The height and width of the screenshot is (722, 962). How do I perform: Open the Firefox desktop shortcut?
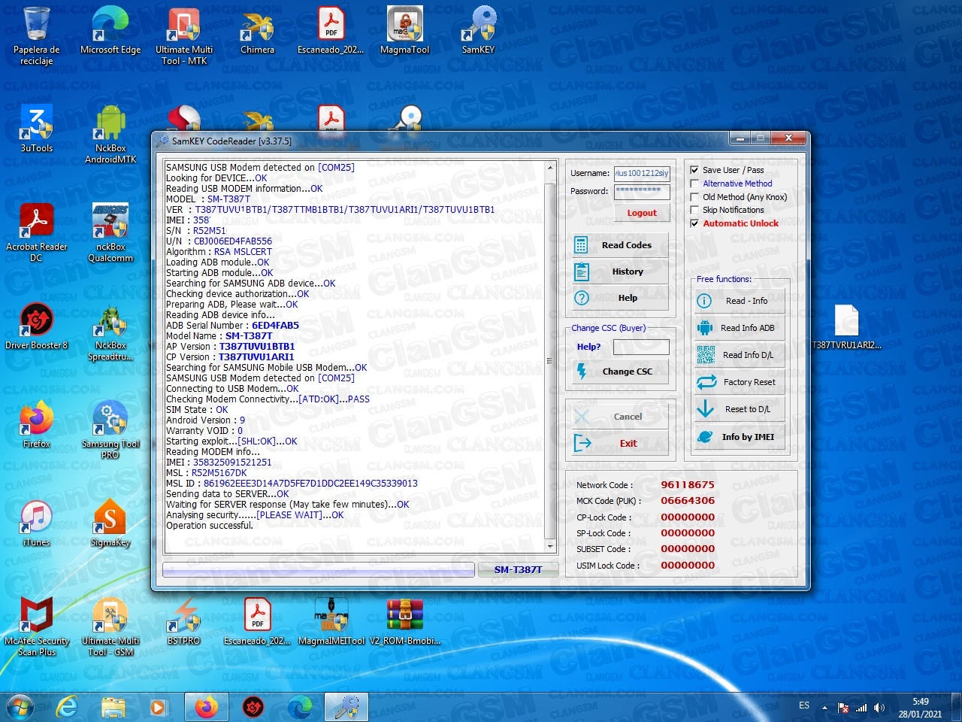point(36,424)
